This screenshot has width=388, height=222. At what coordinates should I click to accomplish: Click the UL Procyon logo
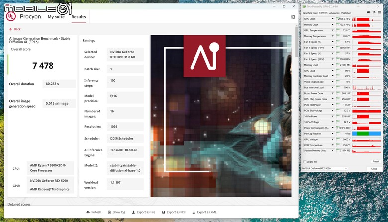11,16
